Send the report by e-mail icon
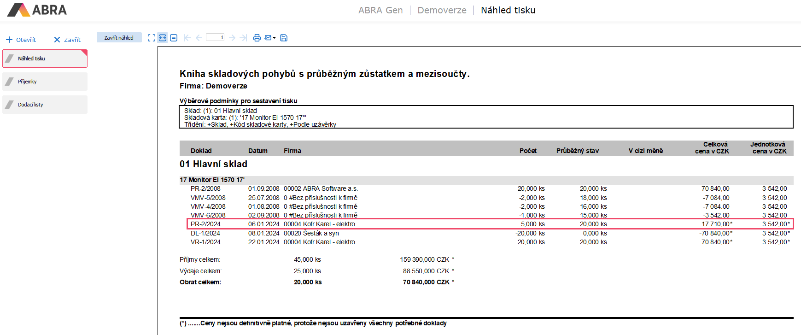 [268, 38]
